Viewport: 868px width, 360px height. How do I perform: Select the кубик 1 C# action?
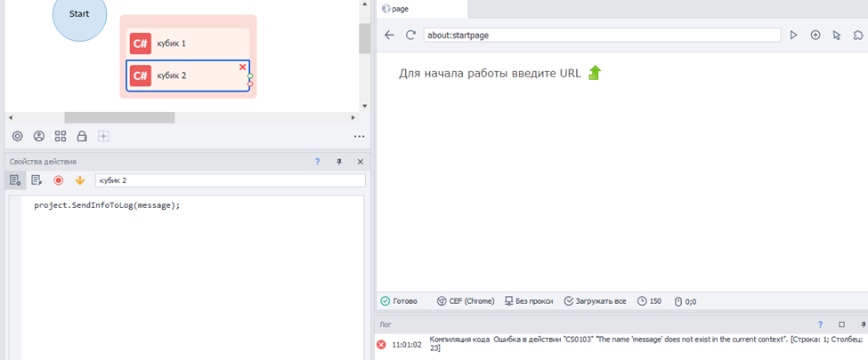tap(188, 44)
